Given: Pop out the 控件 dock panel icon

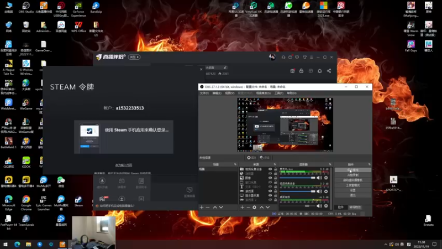Looking at the screenshot, I should [x=369, y=164].
